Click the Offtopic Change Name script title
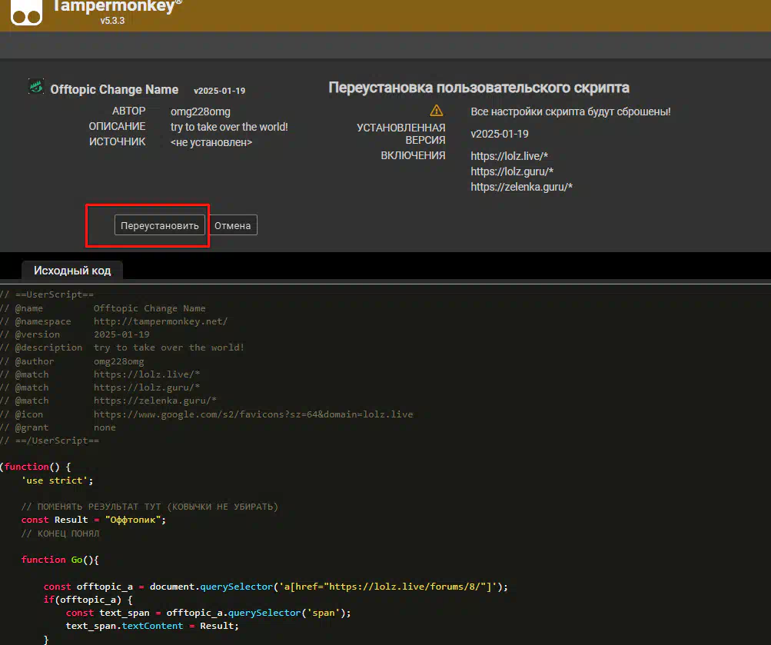 (x=115, y=90)
